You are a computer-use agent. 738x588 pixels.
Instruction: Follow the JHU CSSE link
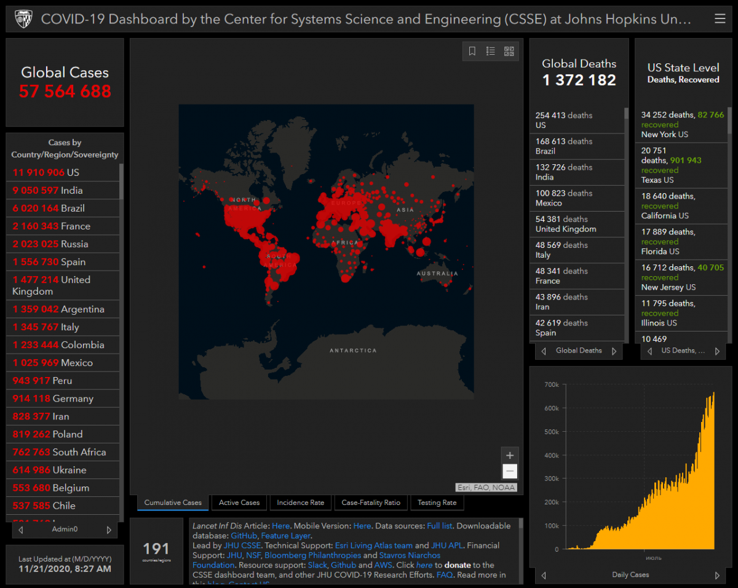point(244,546)
